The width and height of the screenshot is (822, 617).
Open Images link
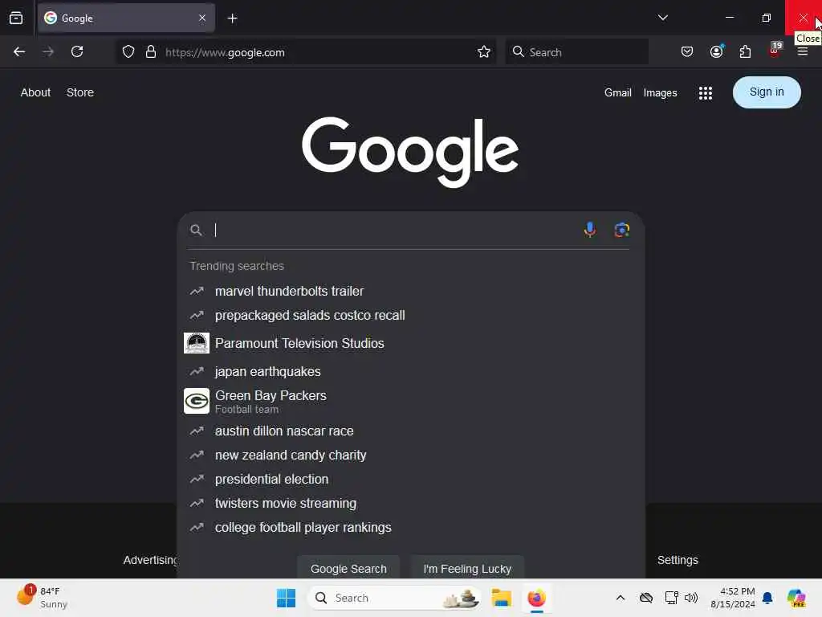pyautogui.click(x=660, y=93)
